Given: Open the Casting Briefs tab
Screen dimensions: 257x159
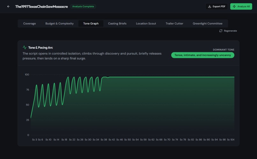Looking at the screenshot, I should pyautogui.click(x=117, y=23).
